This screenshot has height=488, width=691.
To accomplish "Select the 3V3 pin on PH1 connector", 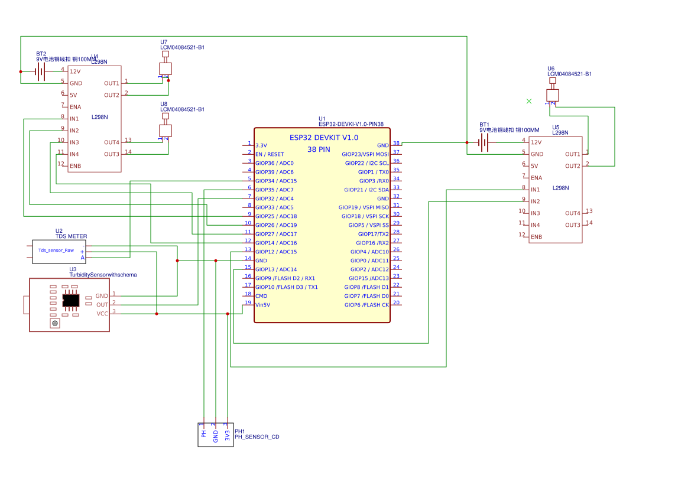I will click(x=228, y=436).
